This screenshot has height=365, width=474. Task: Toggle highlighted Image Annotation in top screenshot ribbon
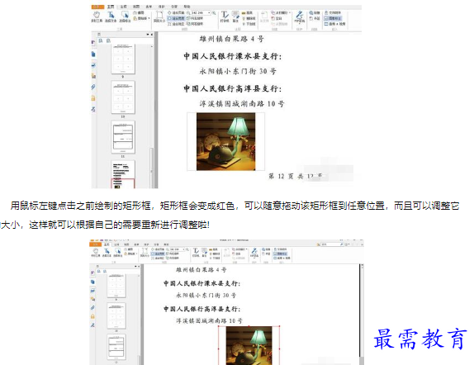[x=332, y=18]
